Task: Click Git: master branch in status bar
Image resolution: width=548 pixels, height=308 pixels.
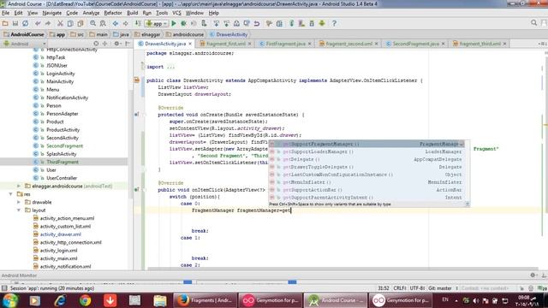Action: click(440, 288)
